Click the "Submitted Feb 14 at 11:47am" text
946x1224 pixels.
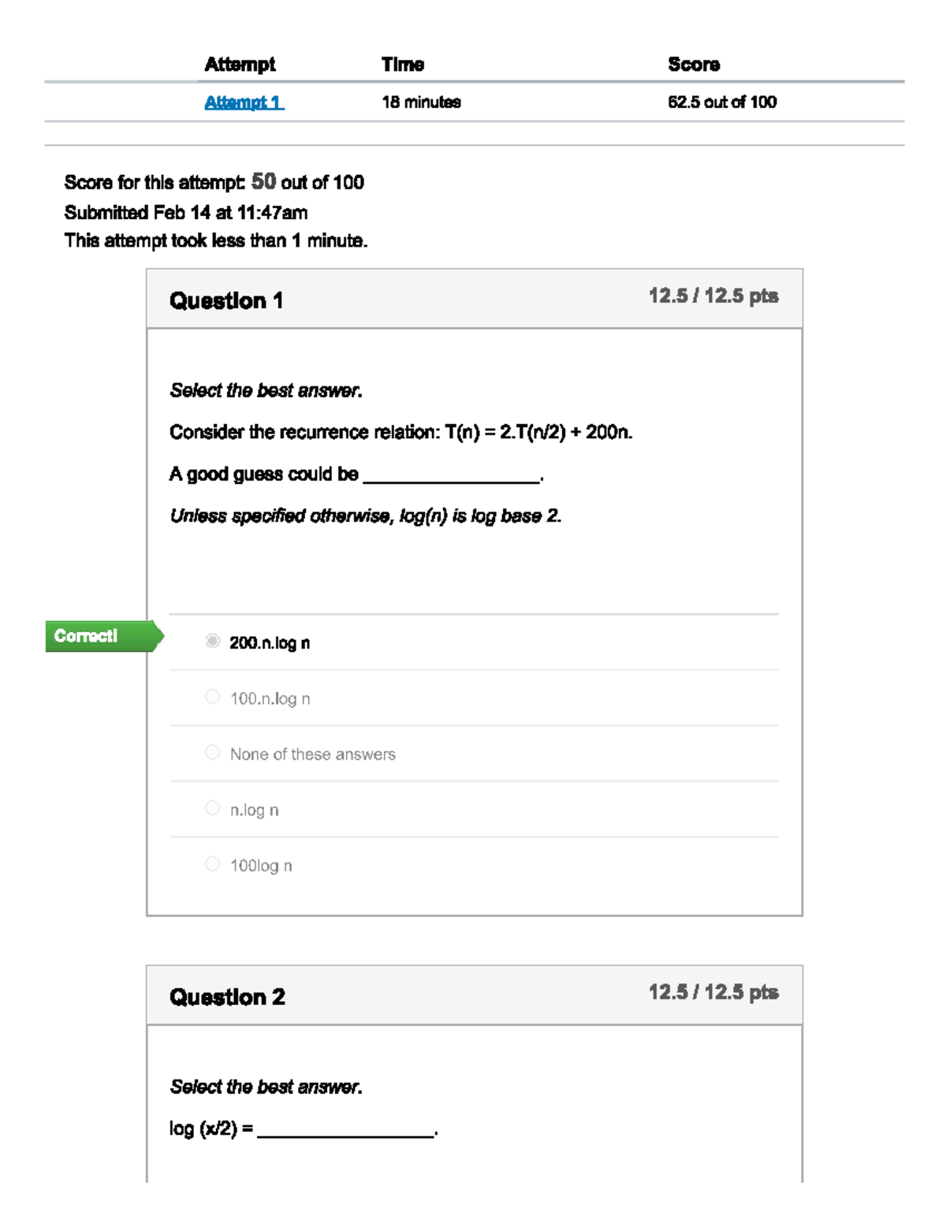(x=186, y=210)
